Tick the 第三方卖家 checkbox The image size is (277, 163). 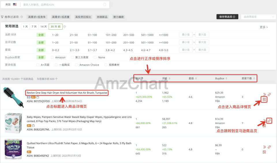point(72,57)
